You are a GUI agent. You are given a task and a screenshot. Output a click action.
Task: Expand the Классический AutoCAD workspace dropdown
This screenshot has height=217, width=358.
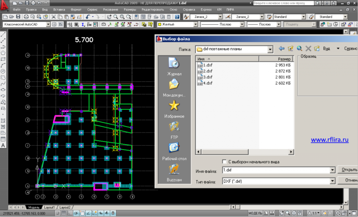(48, 24)
